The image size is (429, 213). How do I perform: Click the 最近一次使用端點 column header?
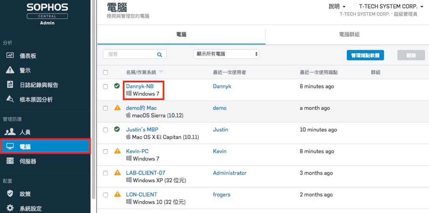pos(319,72)
